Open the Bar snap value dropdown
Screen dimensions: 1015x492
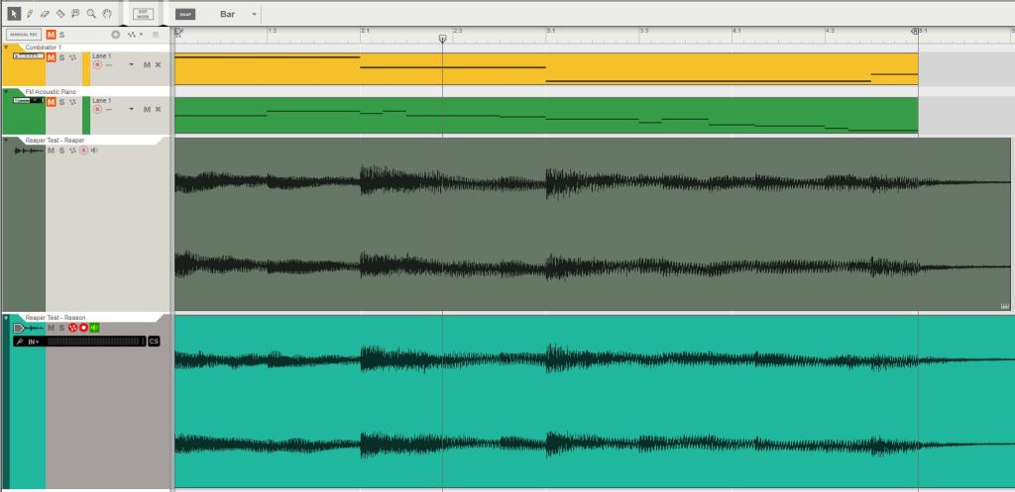pos(255,15)
